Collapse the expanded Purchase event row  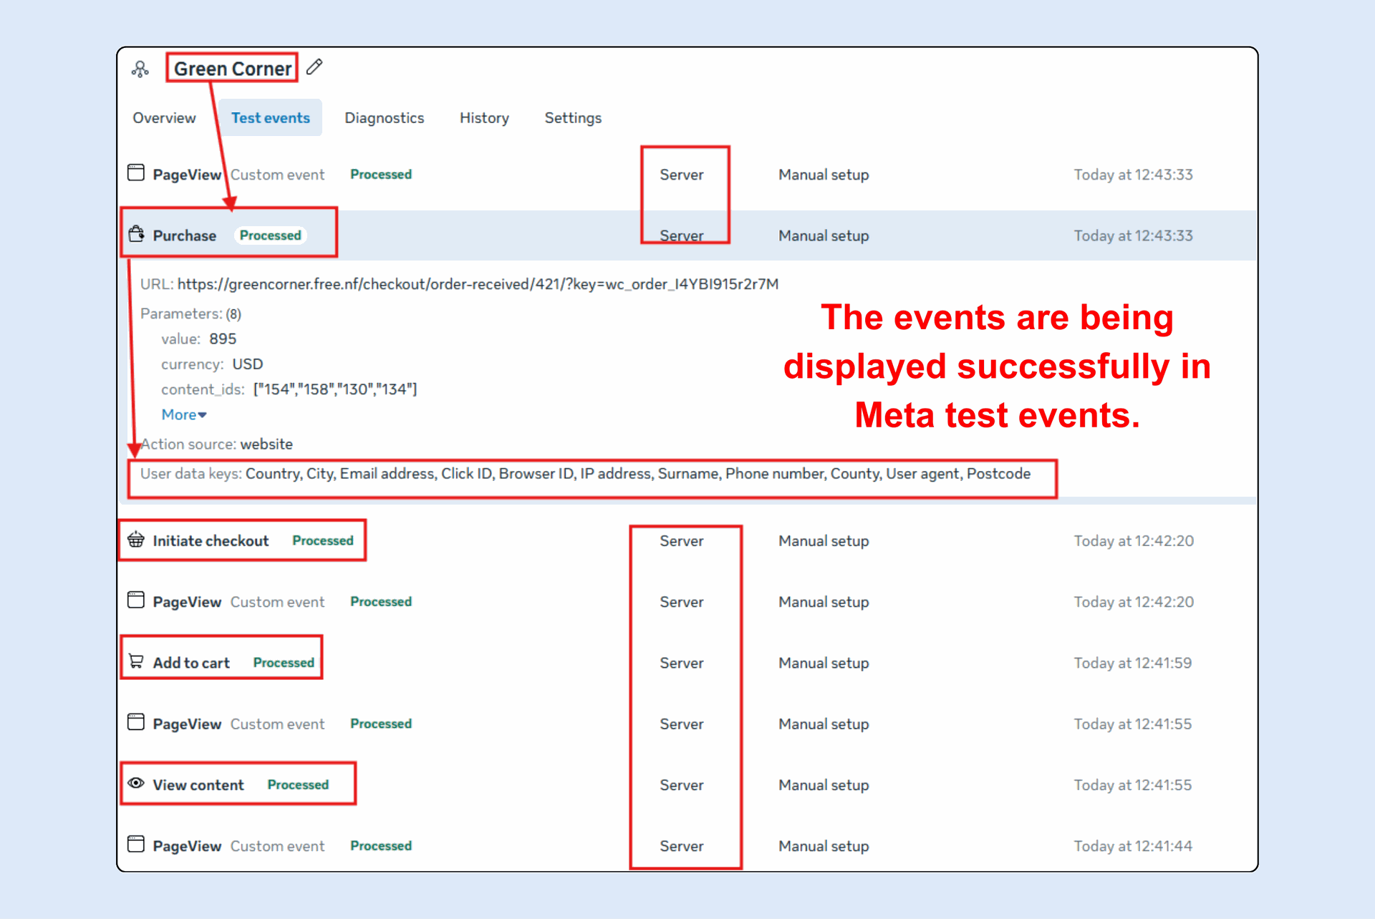[185, 235]
